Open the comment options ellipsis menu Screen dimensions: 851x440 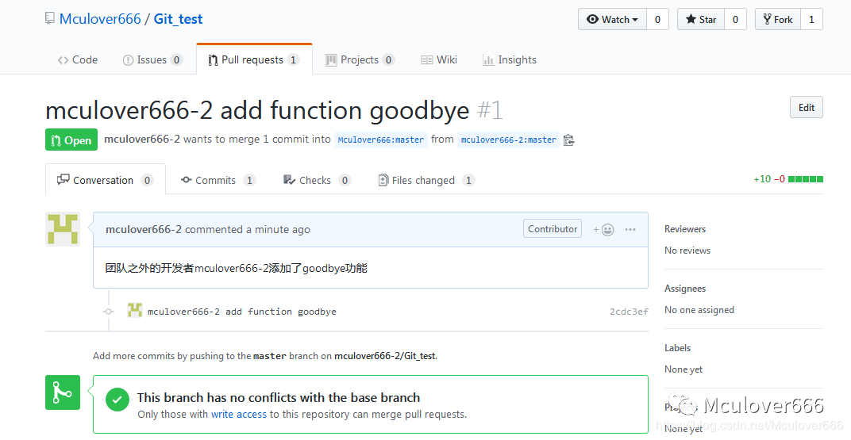(630, 230)
